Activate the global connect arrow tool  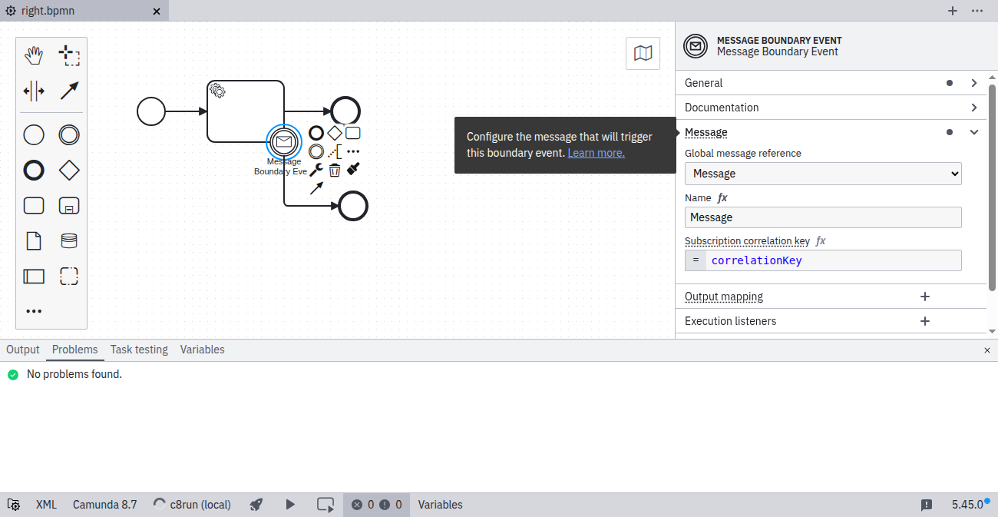69,91
